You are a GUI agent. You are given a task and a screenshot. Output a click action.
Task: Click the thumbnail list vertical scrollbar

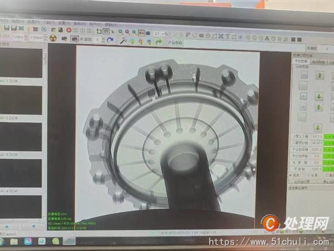click(x=45, y=134)
